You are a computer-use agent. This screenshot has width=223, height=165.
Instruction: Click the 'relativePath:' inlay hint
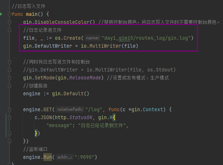[70, 109]
